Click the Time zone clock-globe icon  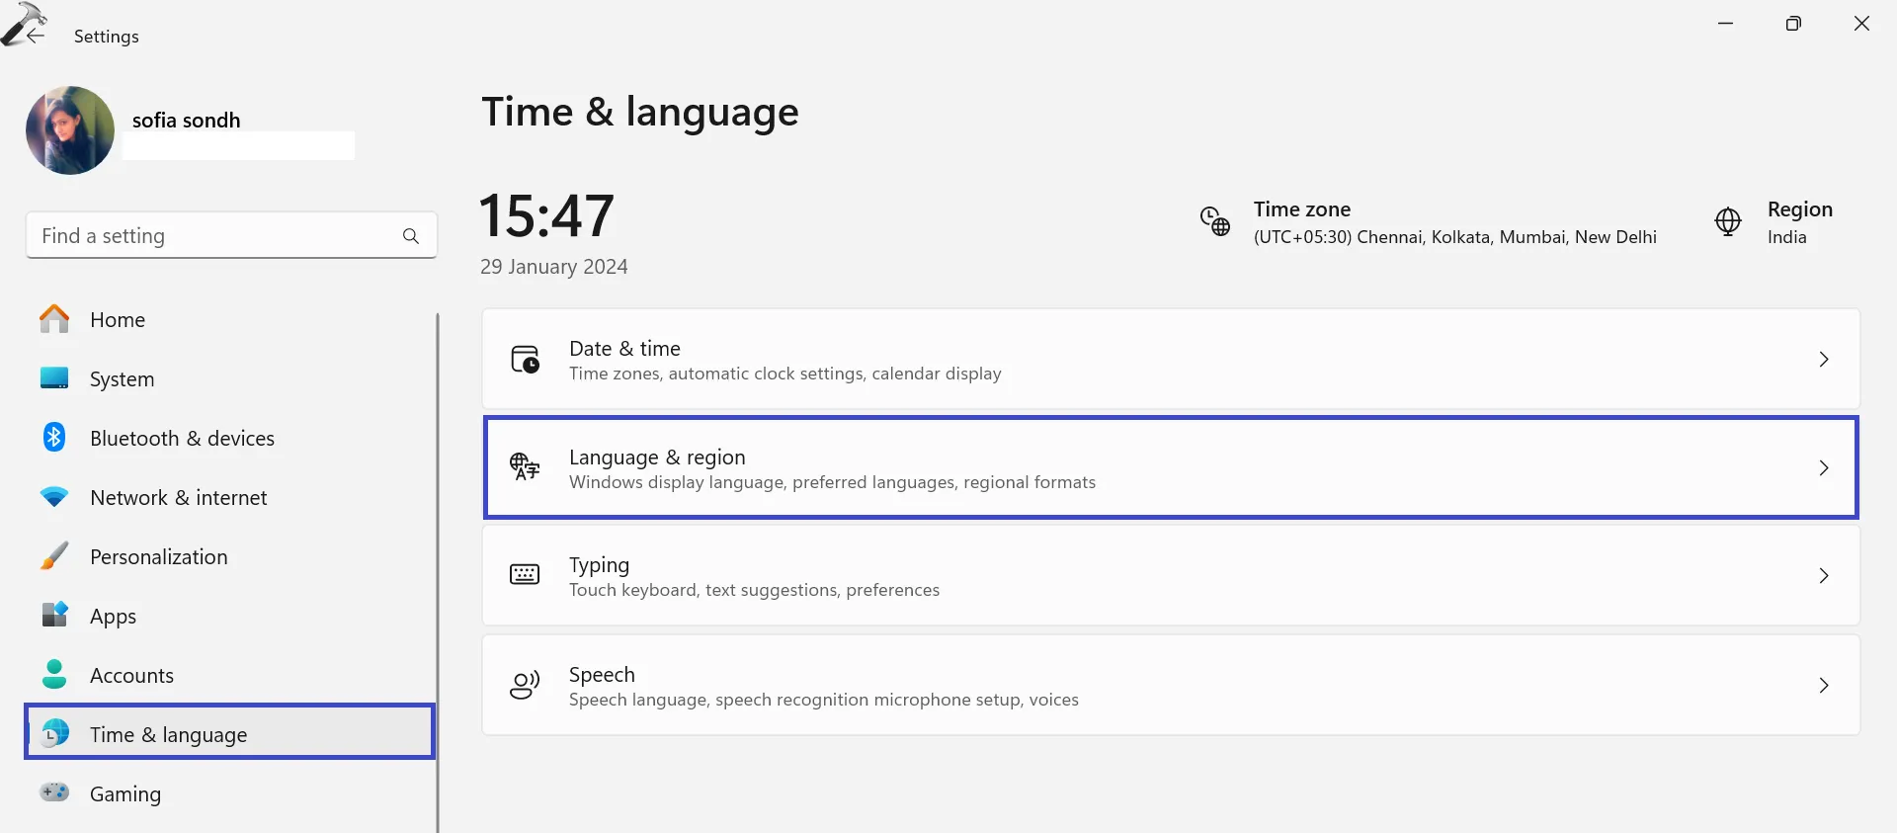tap(1214, 221)
